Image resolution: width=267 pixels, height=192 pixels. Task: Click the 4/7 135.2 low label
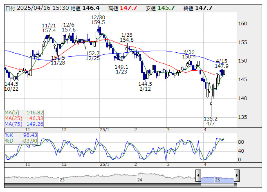(211, 121)
